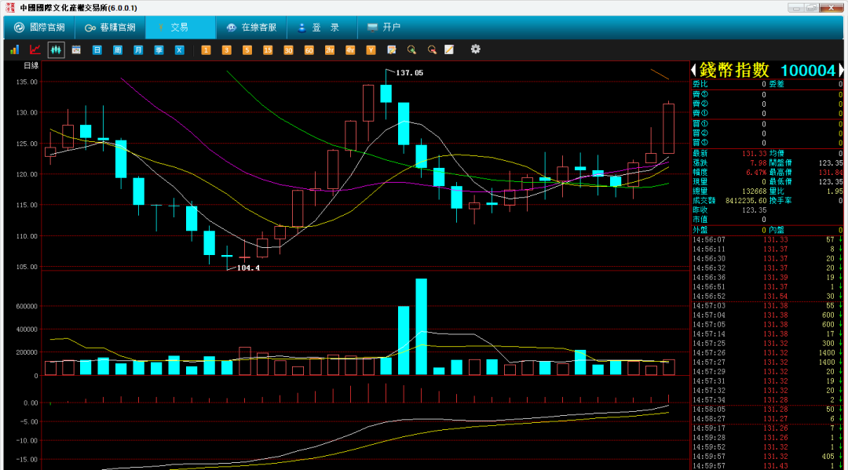The image size is (848, 470).
Task: Click the 137.05 high price label
Action: [x=409, y=73]
